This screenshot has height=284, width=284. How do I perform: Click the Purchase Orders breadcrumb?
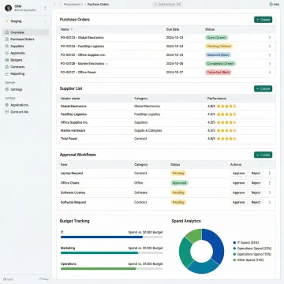tap(98, 5)
